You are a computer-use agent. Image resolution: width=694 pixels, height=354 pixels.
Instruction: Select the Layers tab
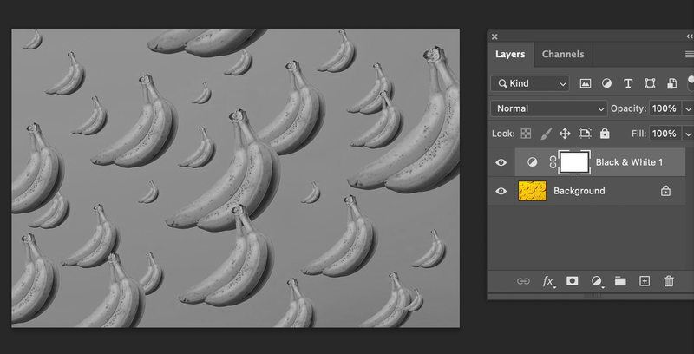(x=510, y=55)
